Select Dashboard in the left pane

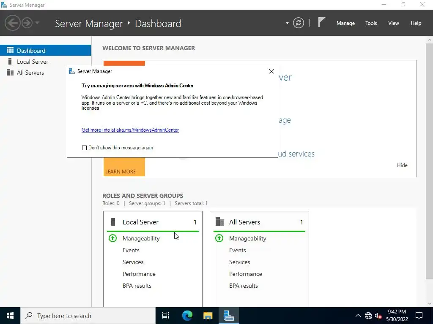click(x=46, y=51)
